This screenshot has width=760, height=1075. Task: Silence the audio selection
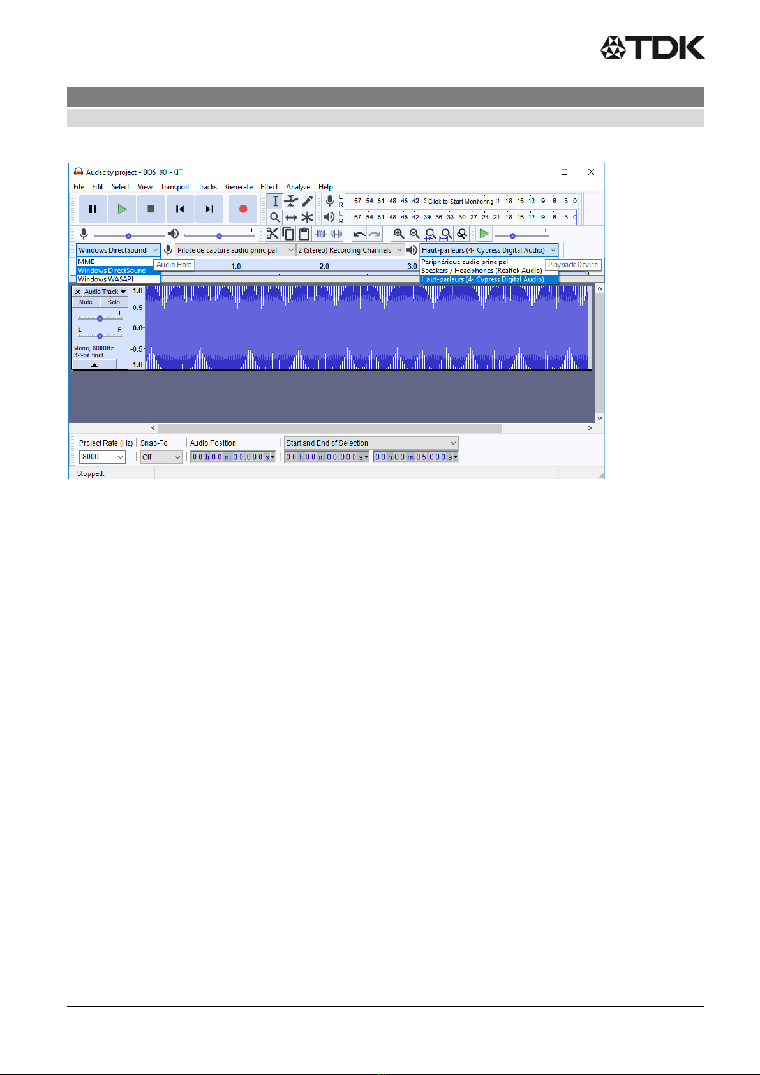(336, 234)
